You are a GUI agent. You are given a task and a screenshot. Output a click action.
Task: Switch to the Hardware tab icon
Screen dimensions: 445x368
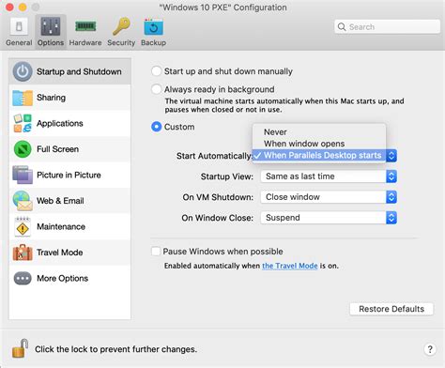(x=85, y=26)
